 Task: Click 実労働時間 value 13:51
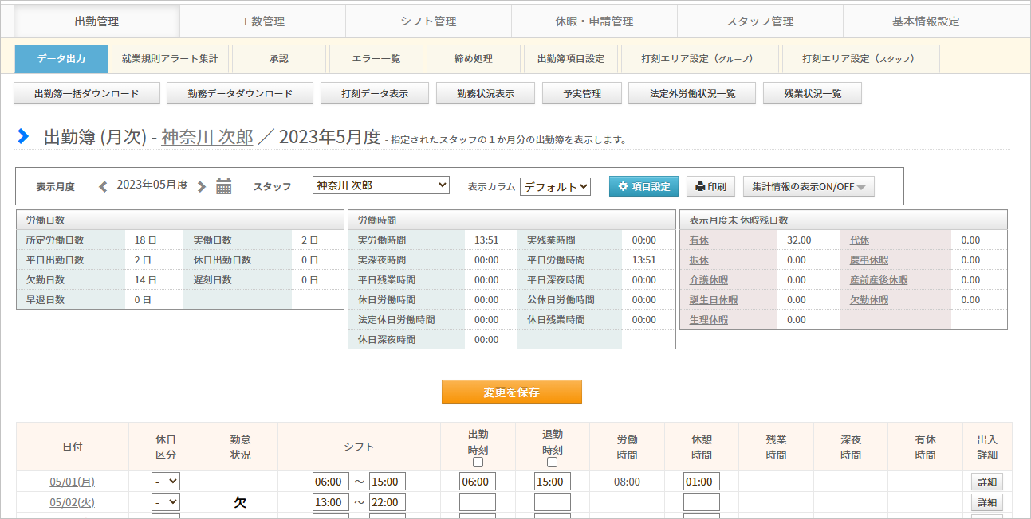(486, 240)
